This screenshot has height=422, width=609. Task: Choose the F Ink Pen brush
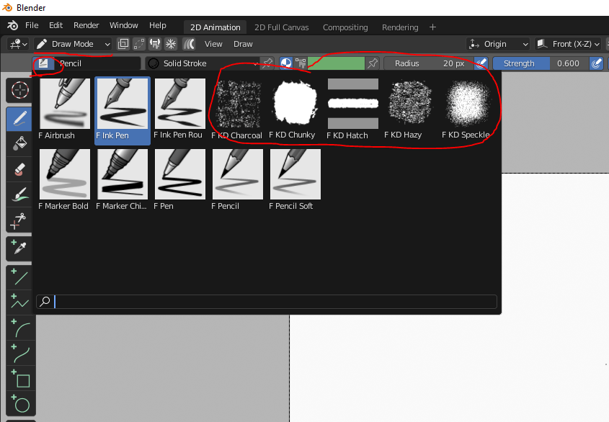tap(123, 110)
